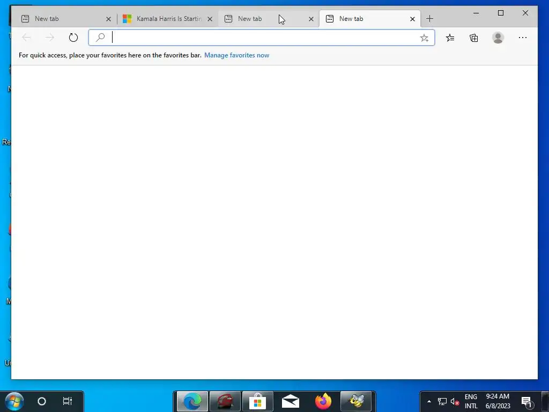Screen dimensions: 549x412
Task: Open clock showing 9:24 AM
Action: coord(498,401)
